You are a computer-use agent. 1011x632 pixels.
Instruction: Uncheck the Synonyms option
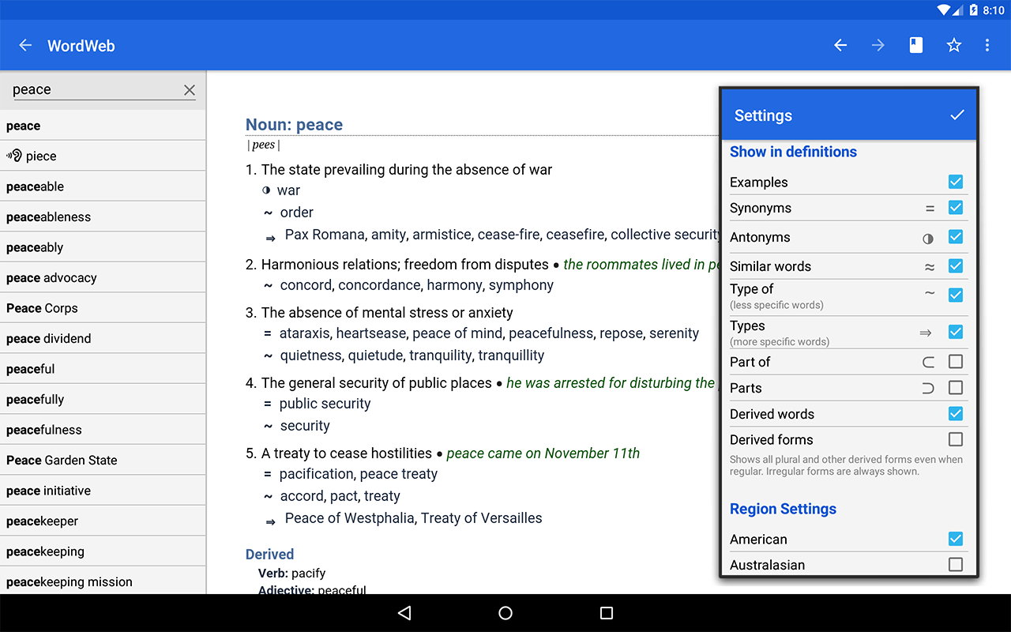pos(956,208)
